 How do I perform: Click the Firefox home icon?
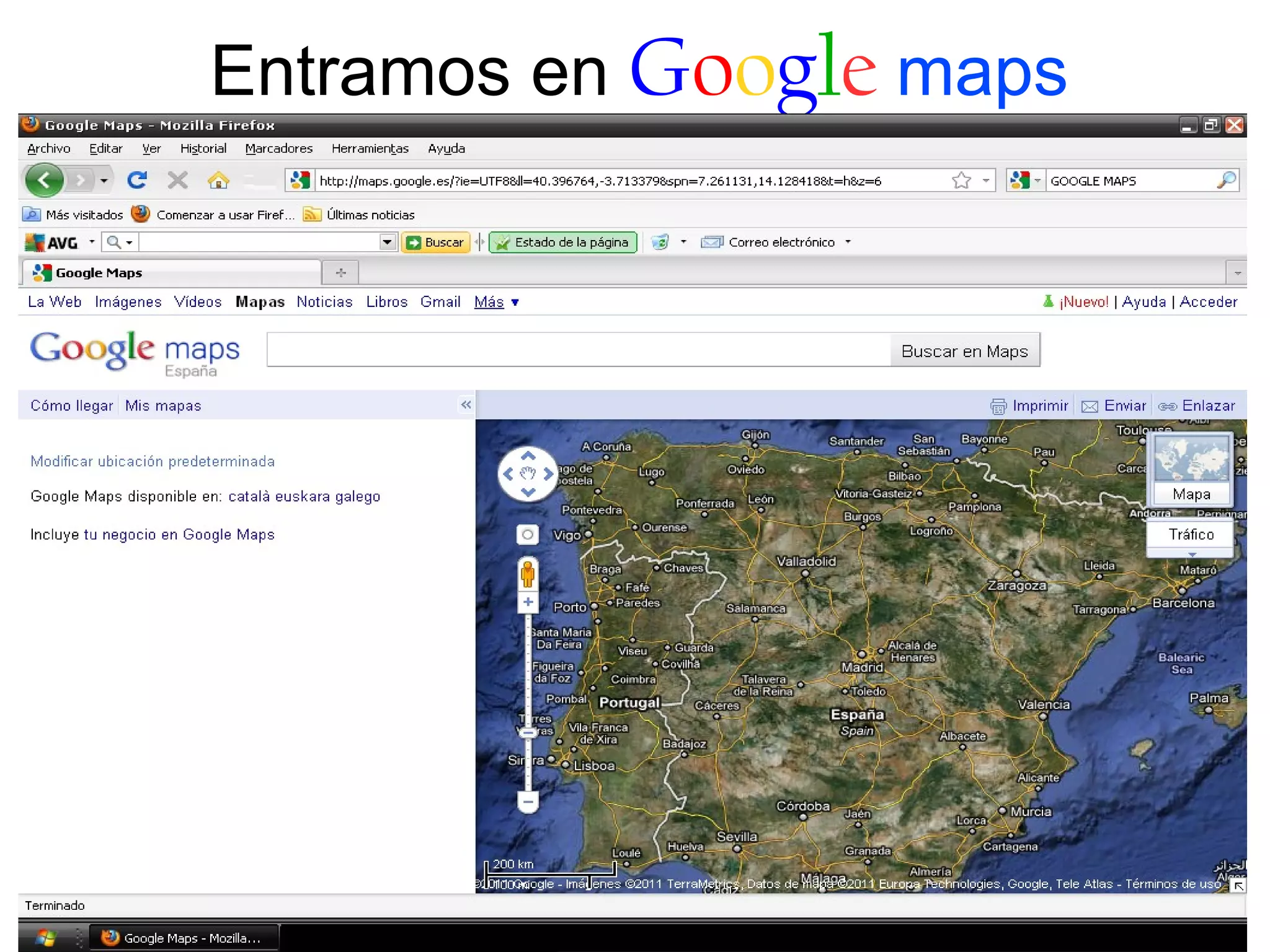(218, 180)
